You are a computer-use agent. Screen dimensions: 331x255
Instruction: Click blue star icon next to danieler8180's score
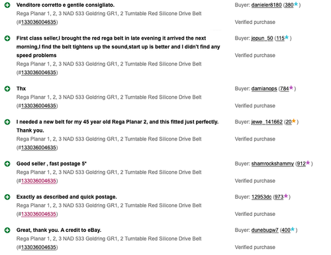tap(296, 4)
